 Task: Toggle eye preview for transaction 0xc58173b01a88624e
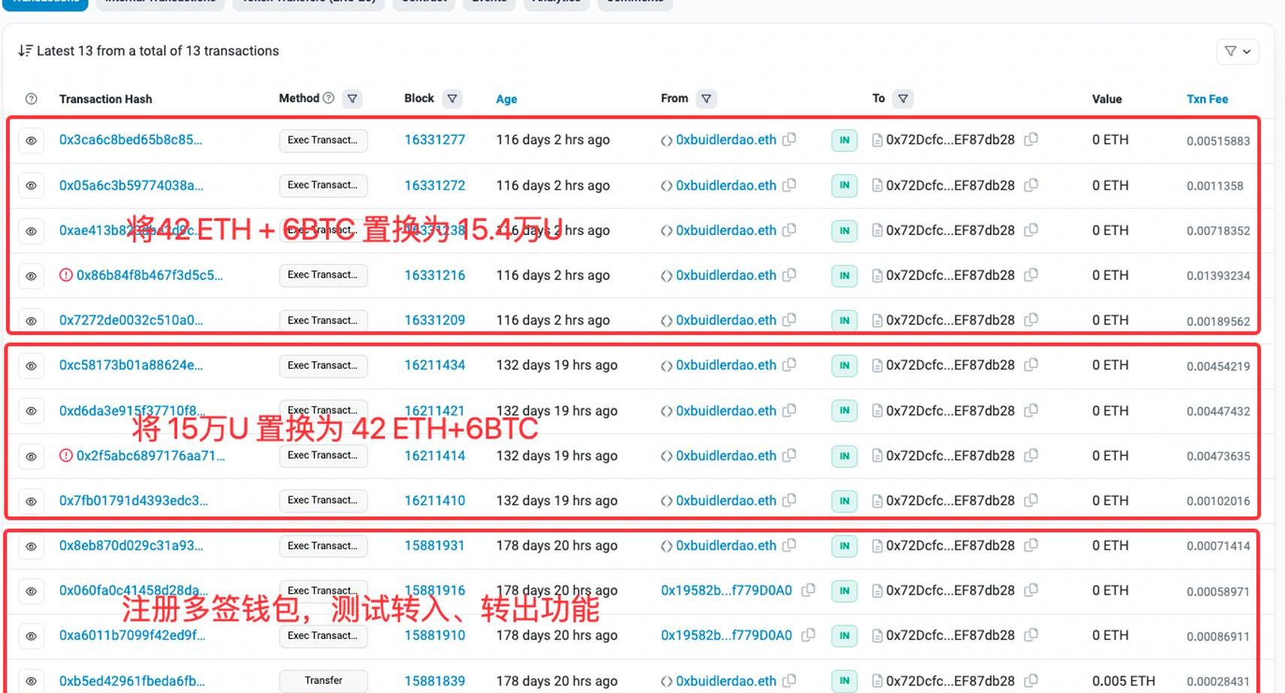[31, 366]
